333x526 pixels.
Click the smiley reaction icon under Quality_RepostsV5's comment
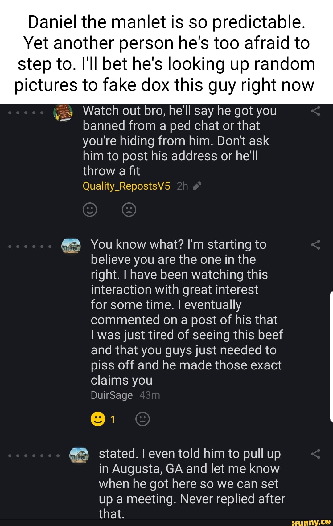[x=89, y=210]
